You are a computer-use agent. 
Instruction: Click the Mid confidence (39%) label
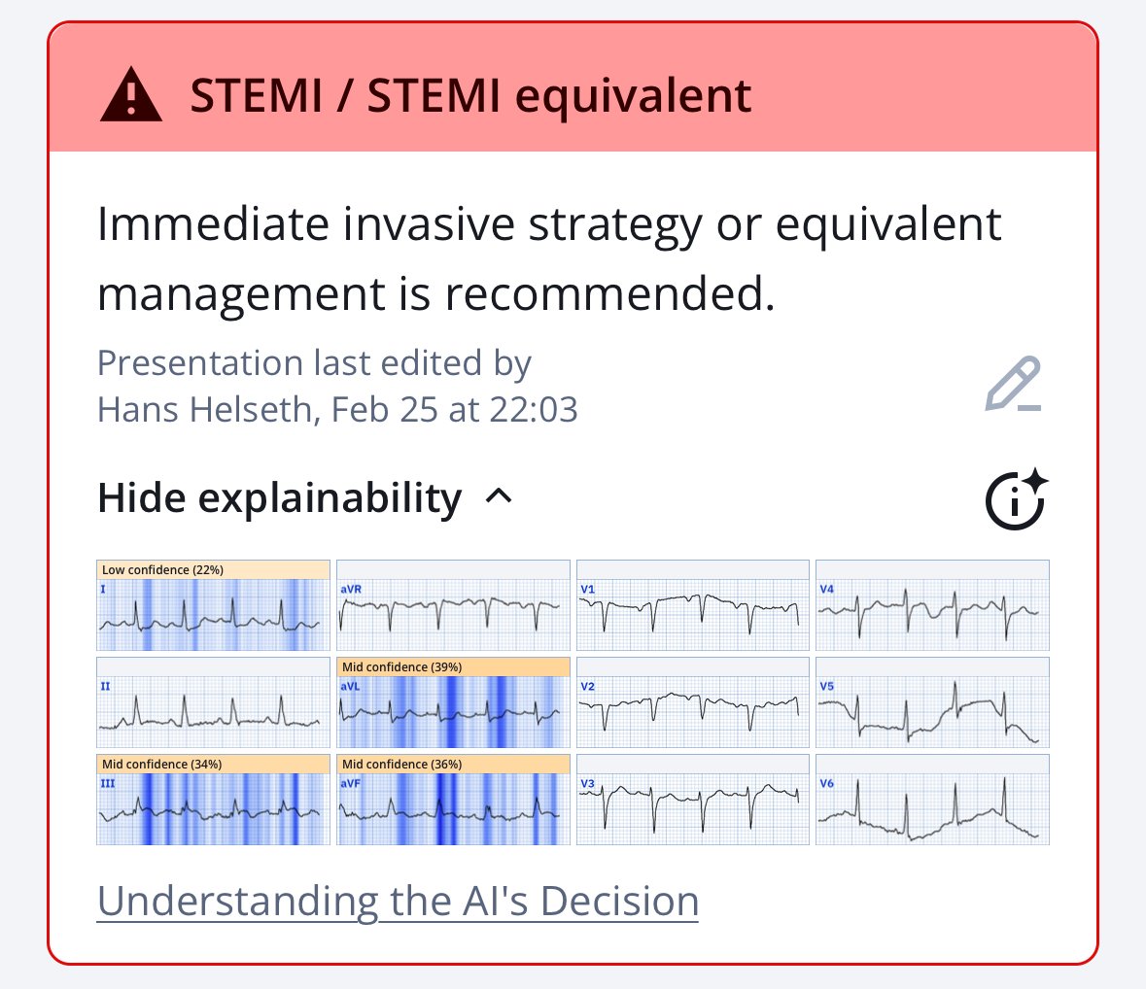[402, 666]
